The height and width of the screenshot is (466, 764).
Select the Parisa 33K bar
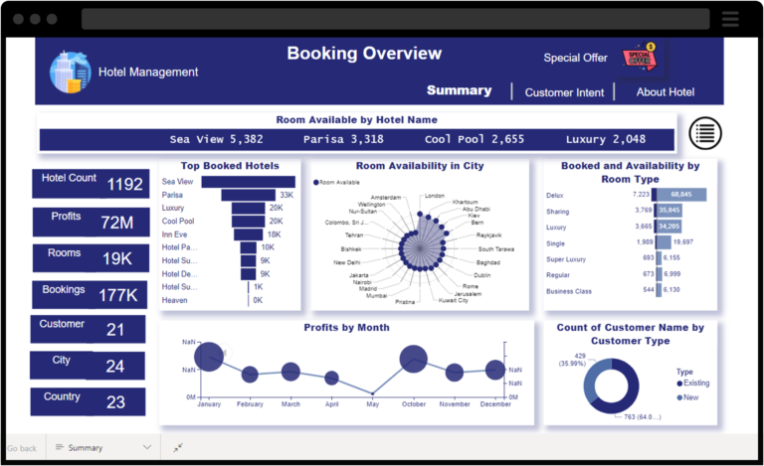tap(249, 195)
